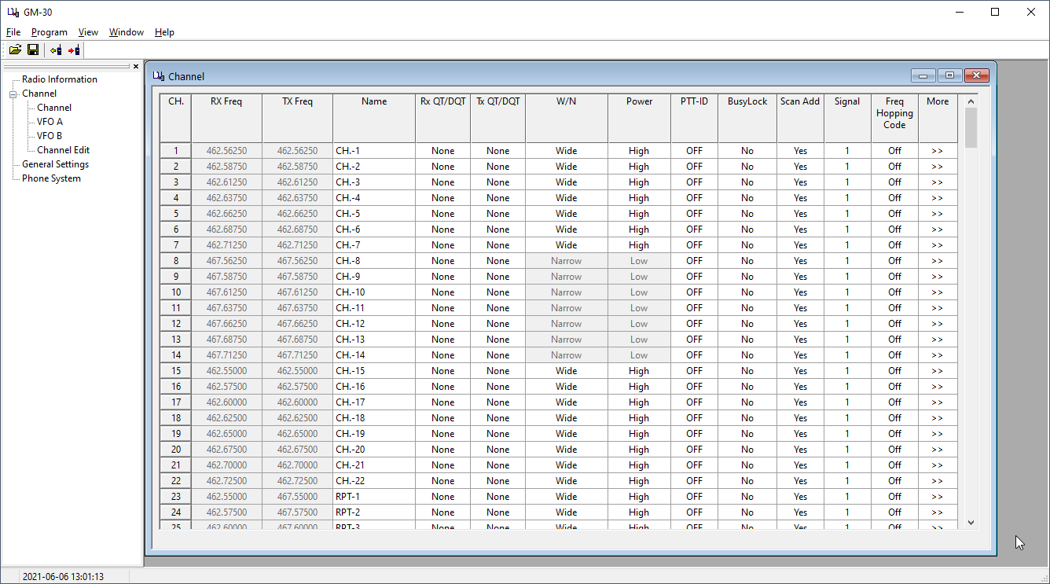Open the Phone System settings page

[x=52, y=178]
